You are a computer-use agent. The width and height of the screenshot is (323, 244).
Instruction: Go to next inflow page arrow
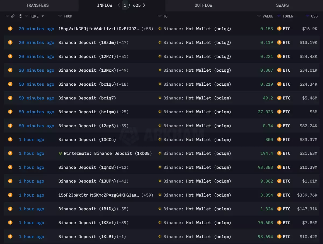[144, 5]
